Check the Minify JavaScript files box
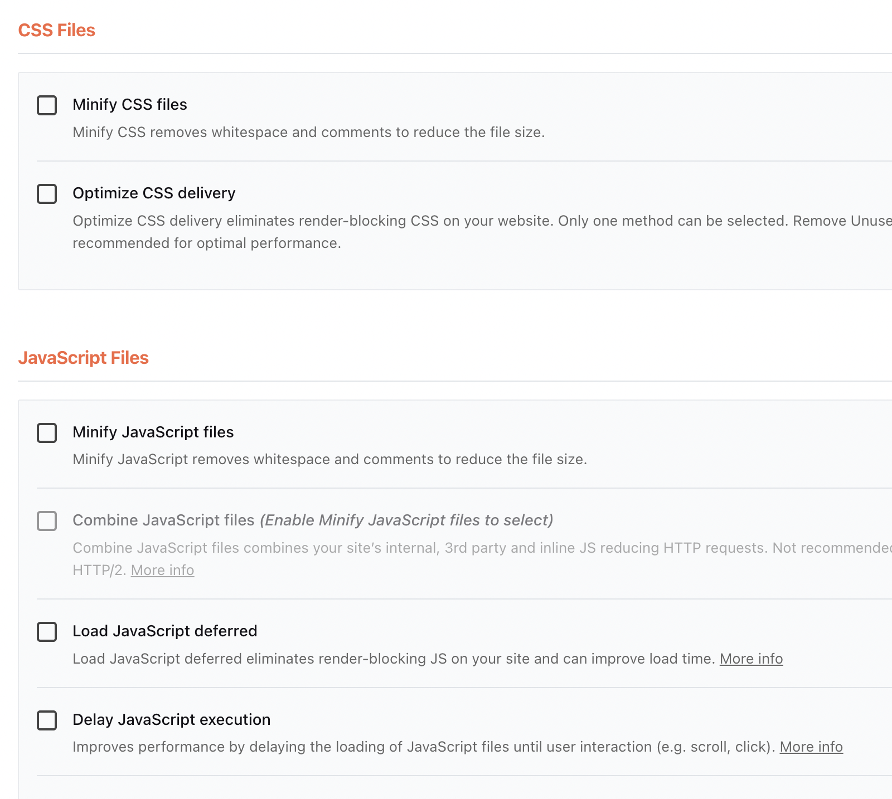Screen dimensions: 892x799 (x=47, y=433)
